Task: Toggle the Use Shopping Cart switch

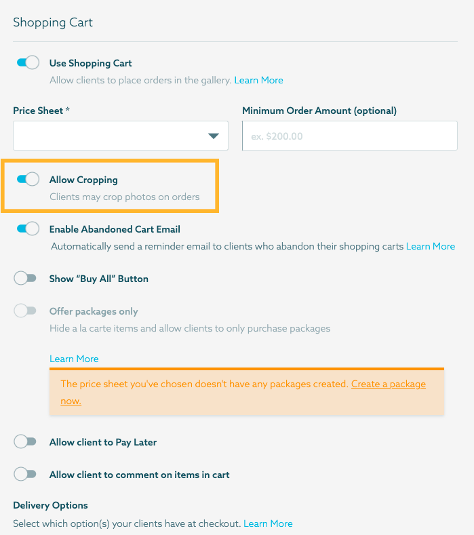Action: (x=27, y=63)
